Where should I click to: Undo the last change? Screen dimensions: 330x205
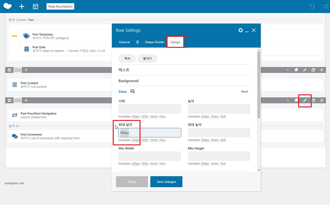pos(312,6)
